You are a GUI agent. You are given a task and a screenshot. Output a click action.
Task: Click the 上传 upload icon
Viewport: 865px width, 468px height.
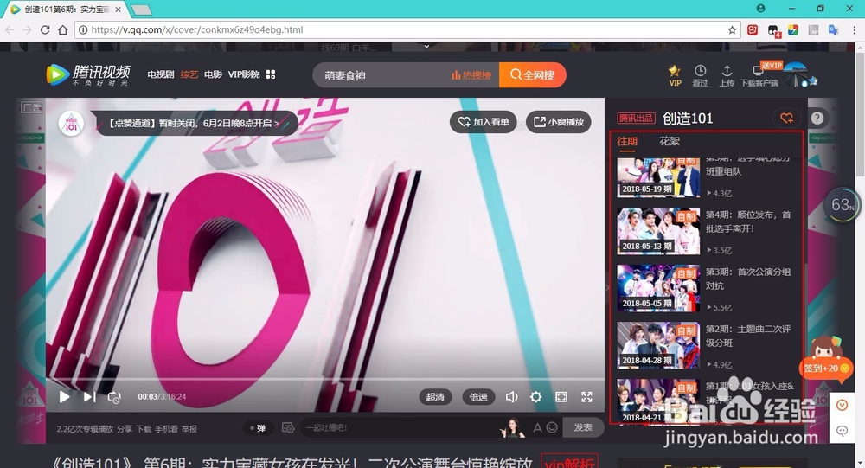[x=727, y=75]
